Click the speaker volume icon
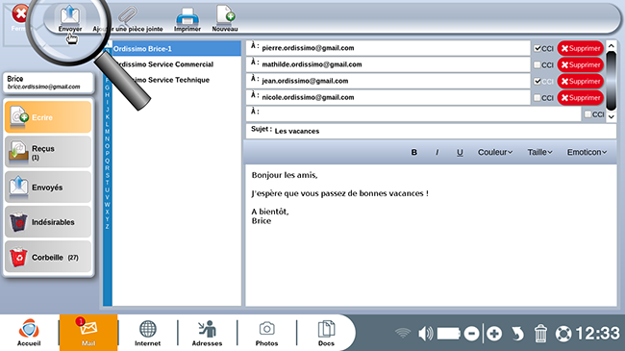The width and height of the screenshot is (625, 351). (x=425, y=333)
